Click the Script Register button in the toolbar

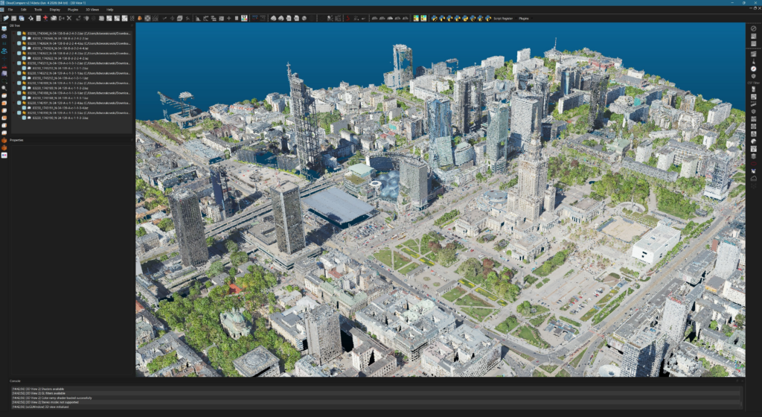pyautogui.click(x=503, y=19)
